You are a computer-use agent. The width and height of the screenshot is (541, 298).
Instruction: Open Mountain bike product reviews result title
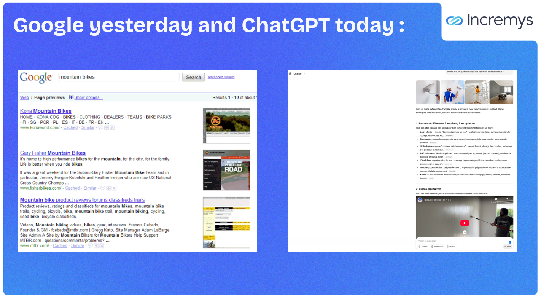tap(83, 200)
